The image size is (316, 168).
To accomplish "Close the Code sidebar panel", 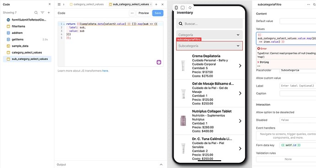I will [x=49, y=4].
